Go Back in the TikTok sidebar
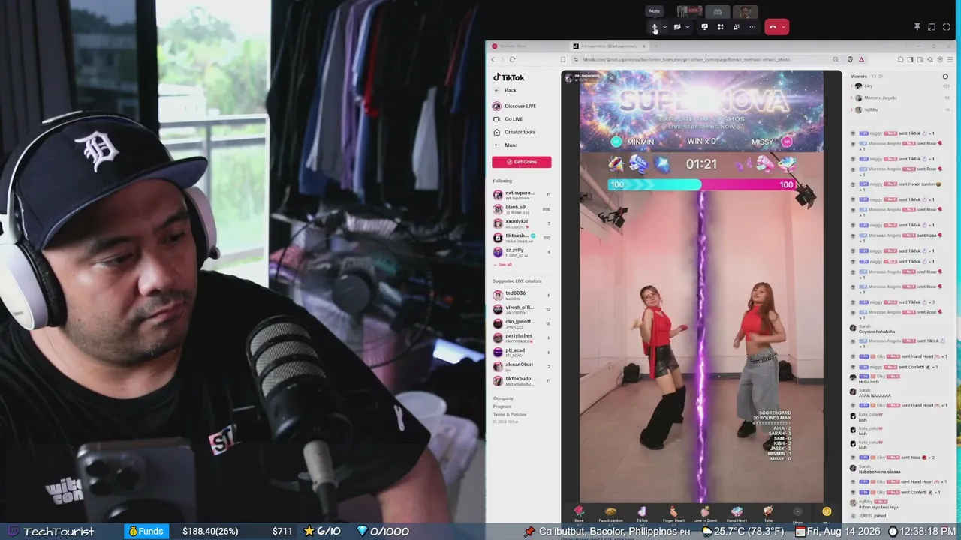The image size is (961, 540). tap(505, 90)
